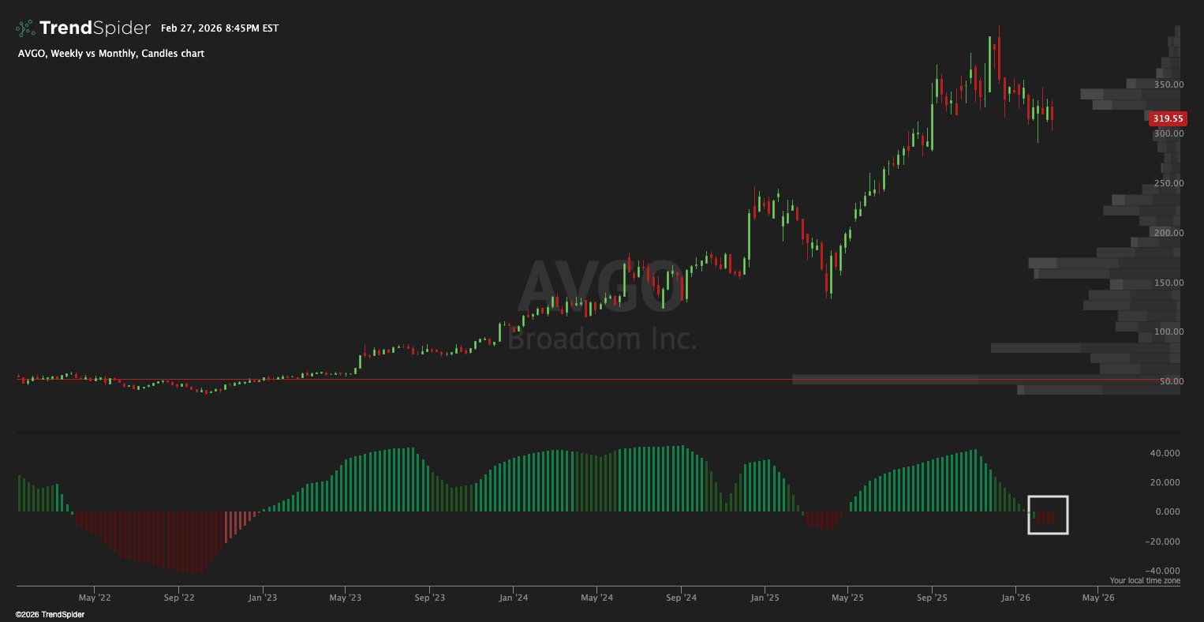1204x622 pixels.
Task: Click the Your local time zone note
Action: 1145,581
